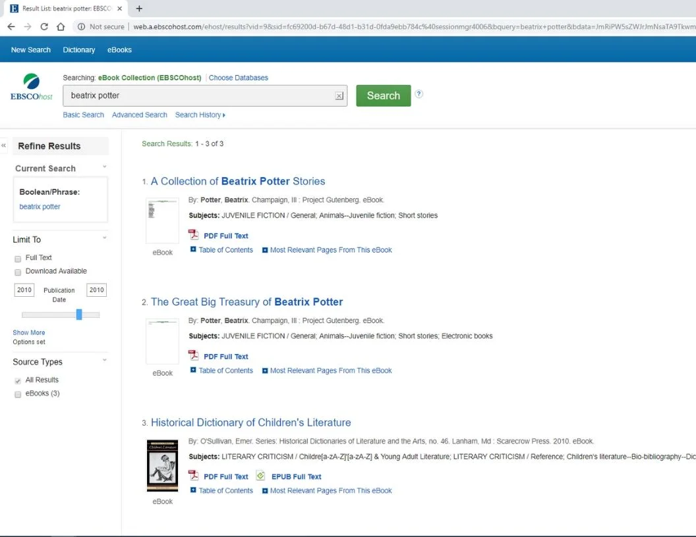This screenshot has height=537, width=696.
Task: Open eBooks in top navigation
Action: 119,49
